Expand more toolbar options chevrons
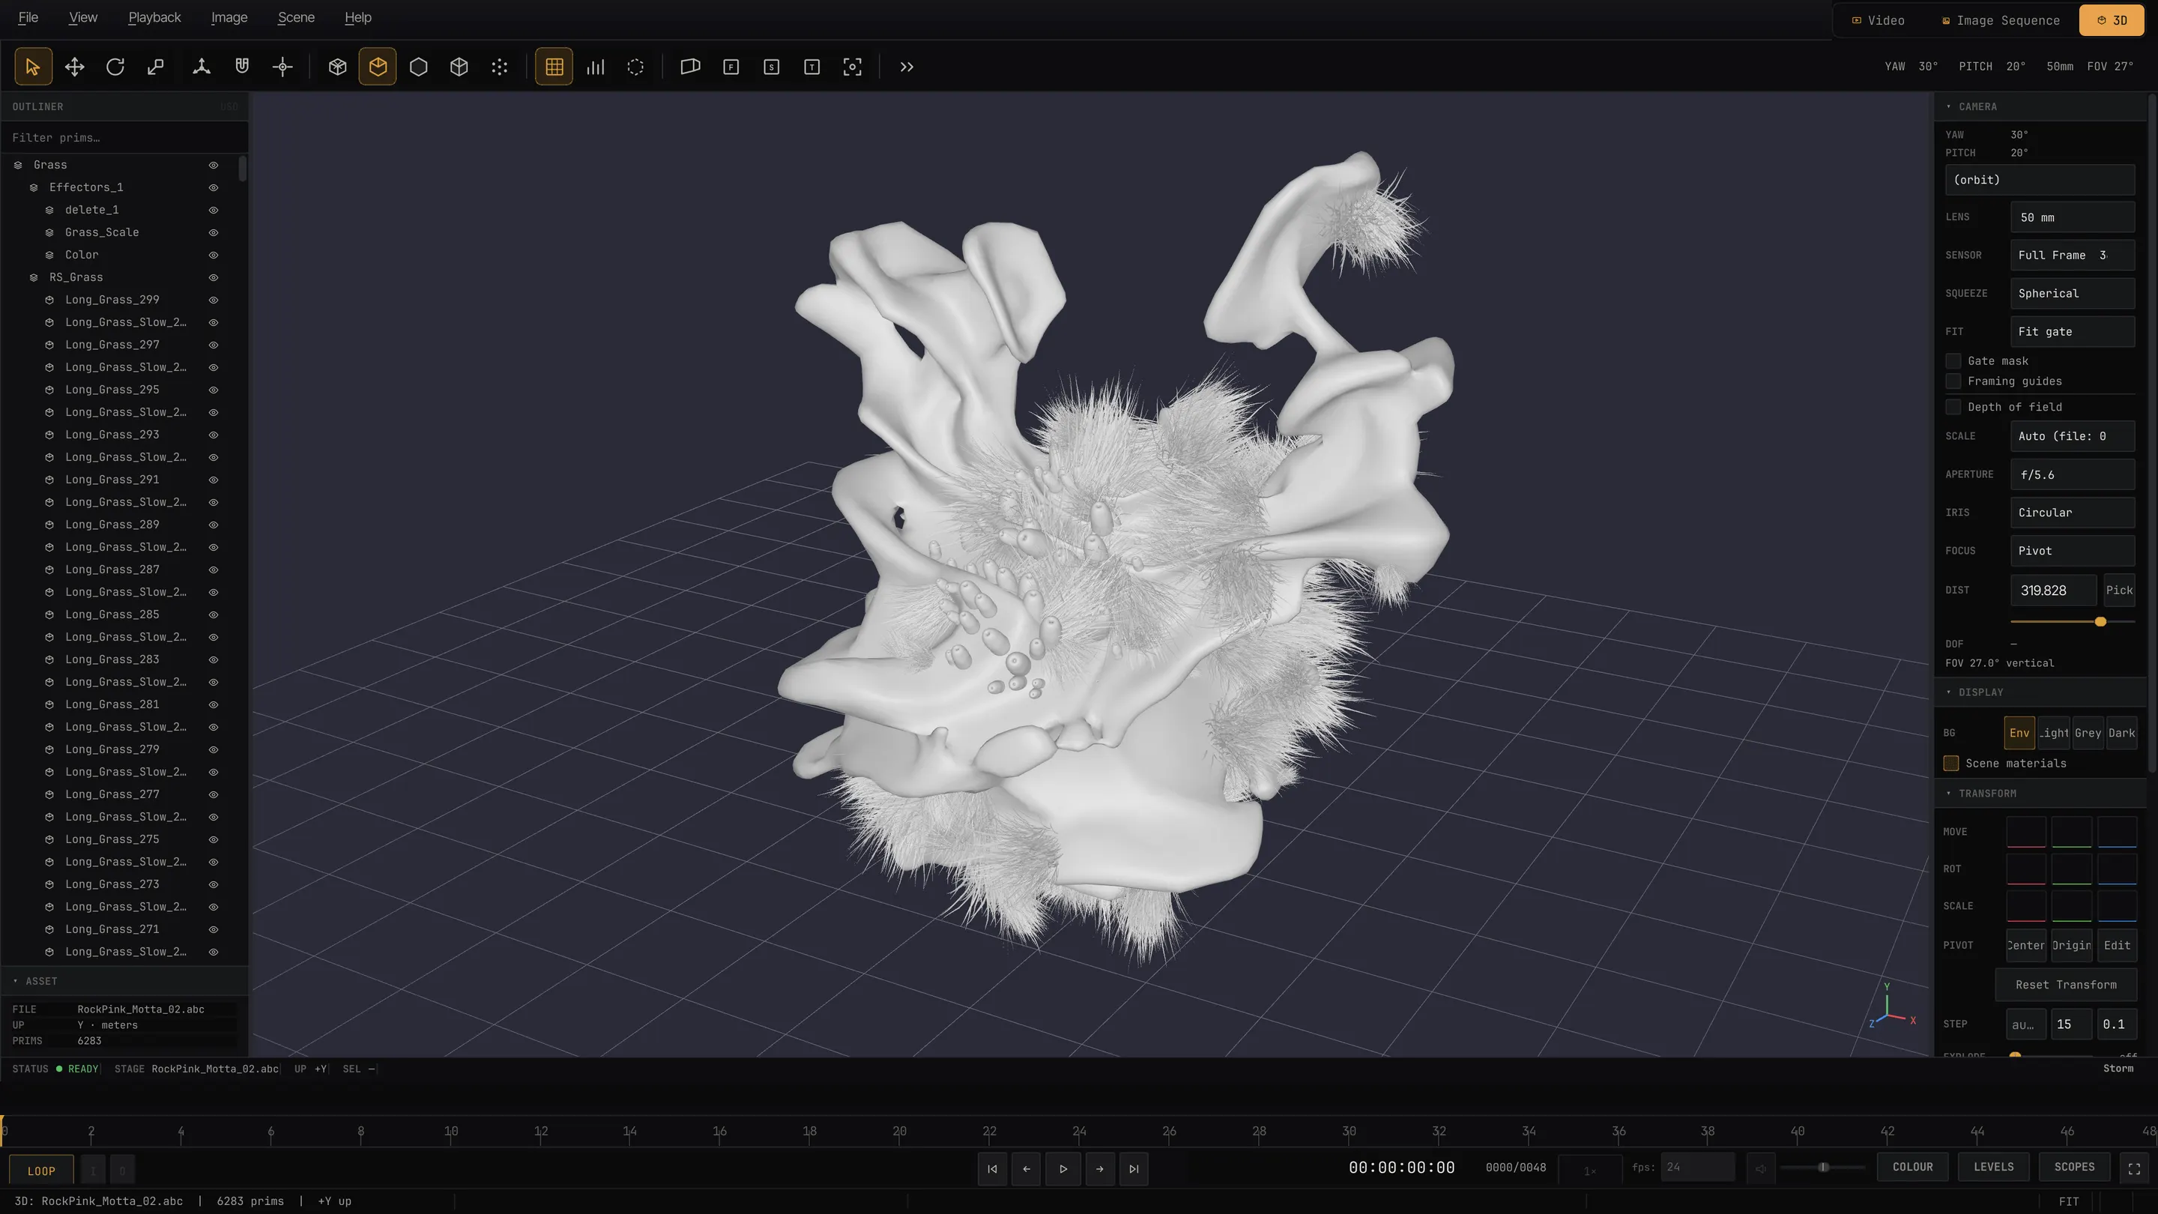This screenshot has width=2158, height=1214. 907,67
